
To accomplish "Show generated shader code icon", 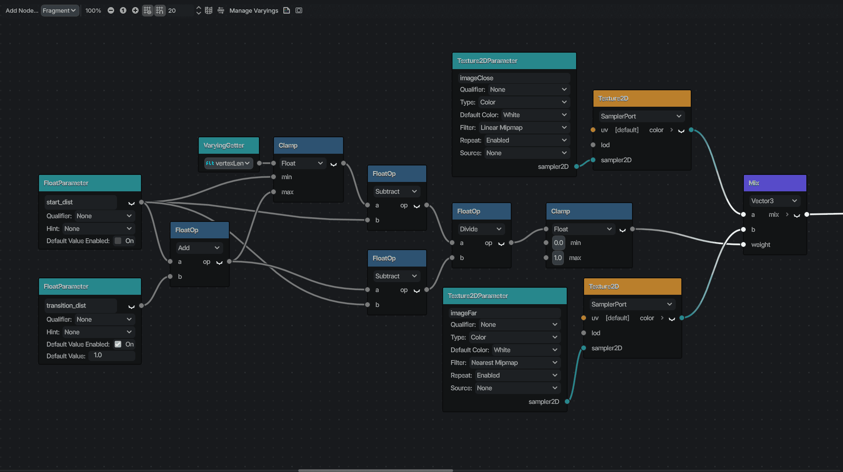I will coord(287,10).
